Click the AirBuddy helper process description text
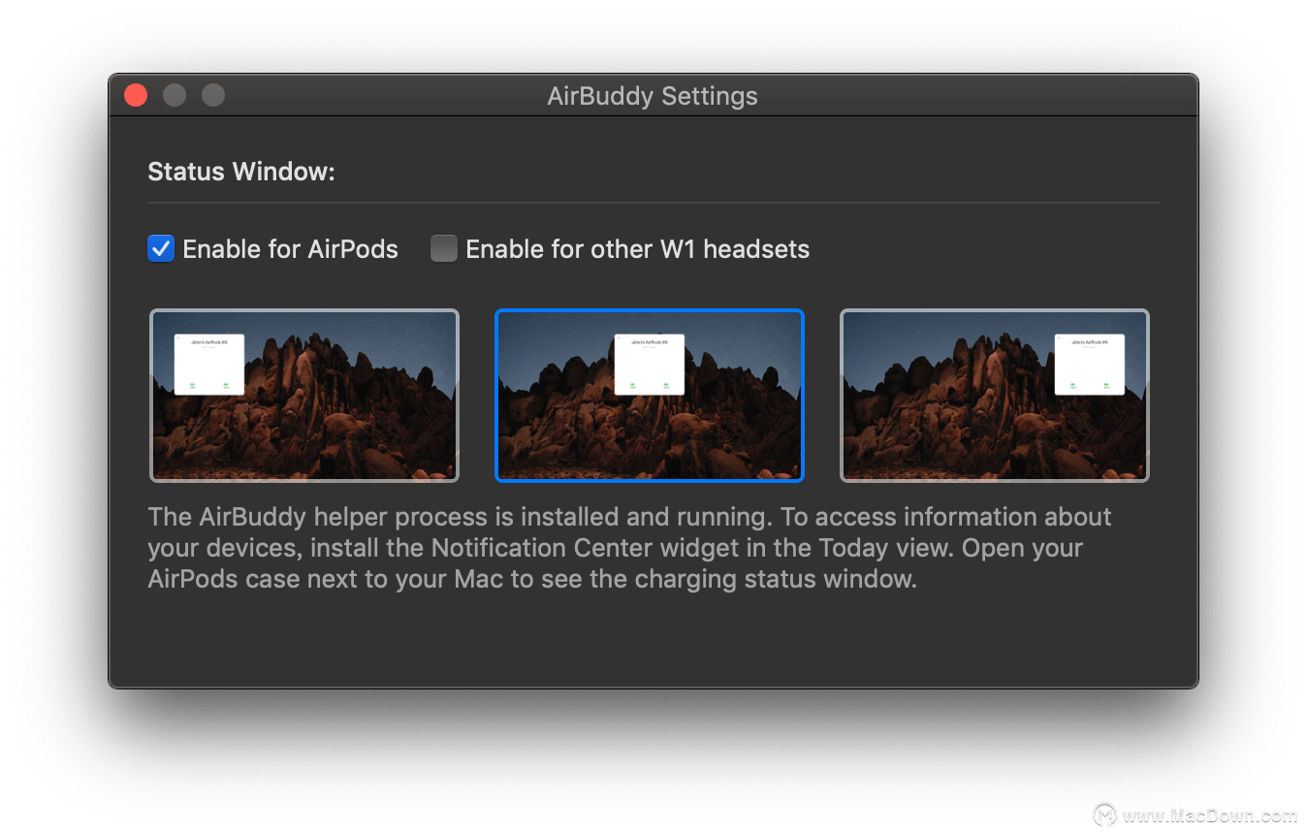Viewport: 1307px width, 832px height. (x=630, y=548)
